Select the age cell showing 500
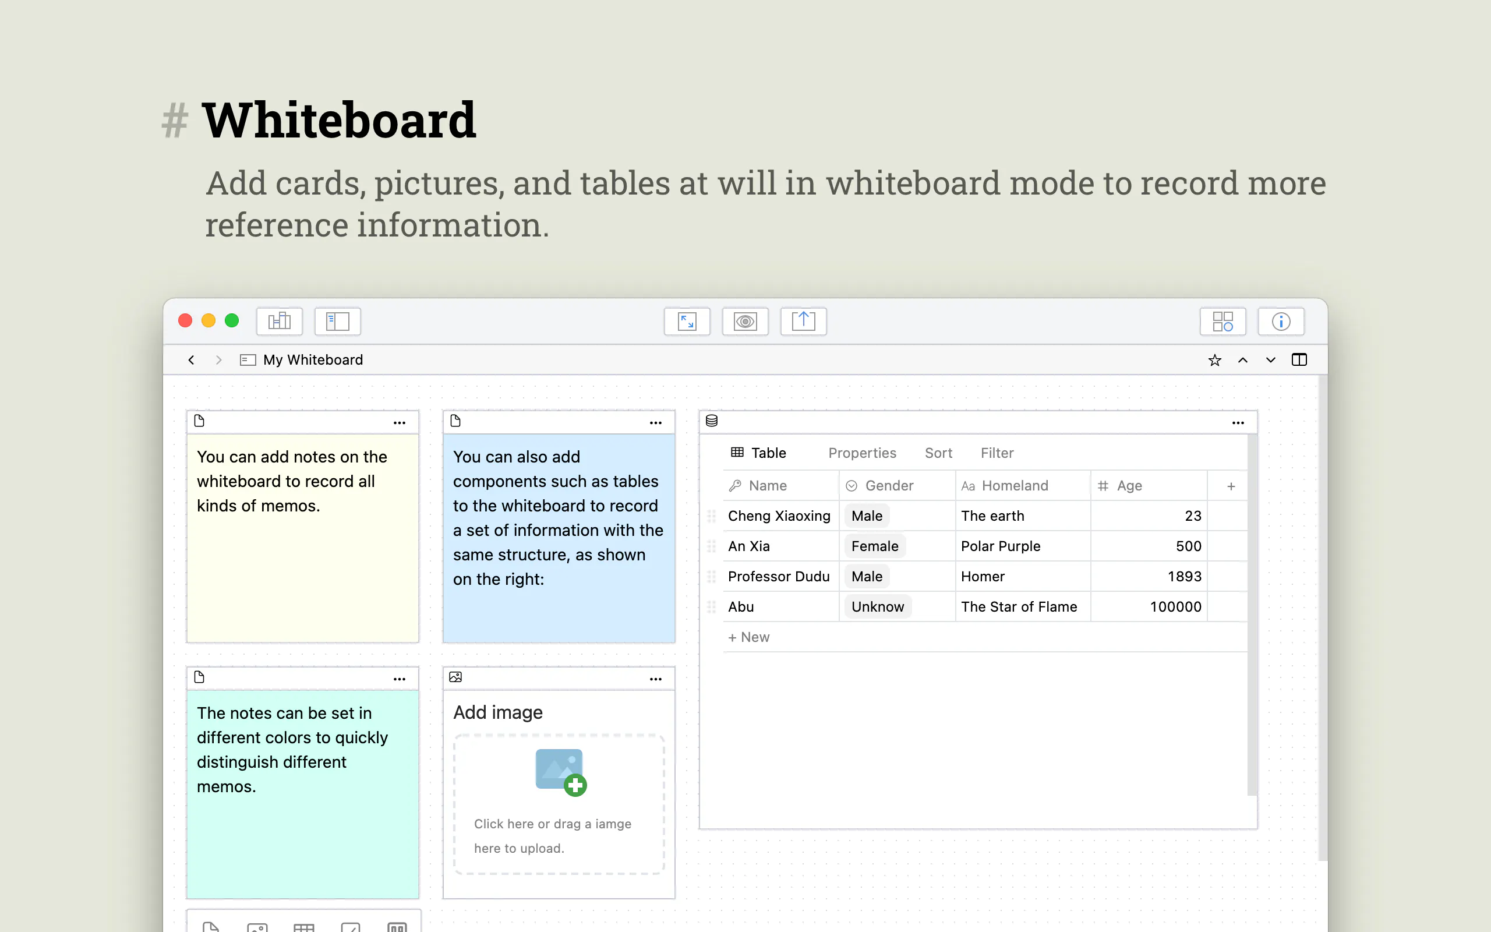Image resolution: width=1491 pixels, height=932 pixels. 1149,546
